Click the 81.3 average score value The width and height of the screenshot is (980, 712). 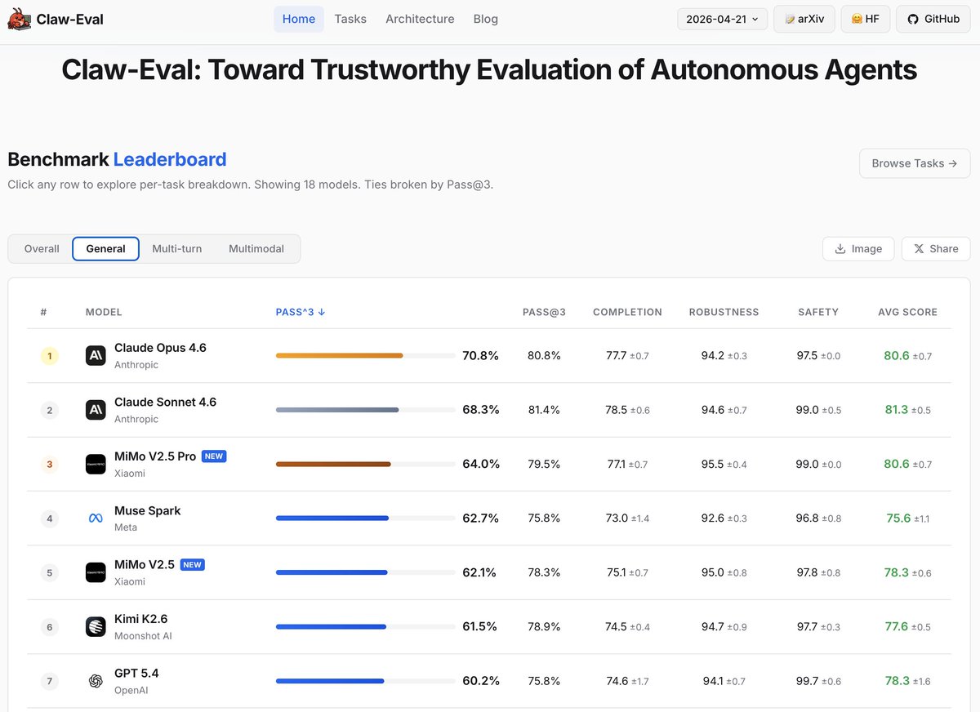point(896,410)
